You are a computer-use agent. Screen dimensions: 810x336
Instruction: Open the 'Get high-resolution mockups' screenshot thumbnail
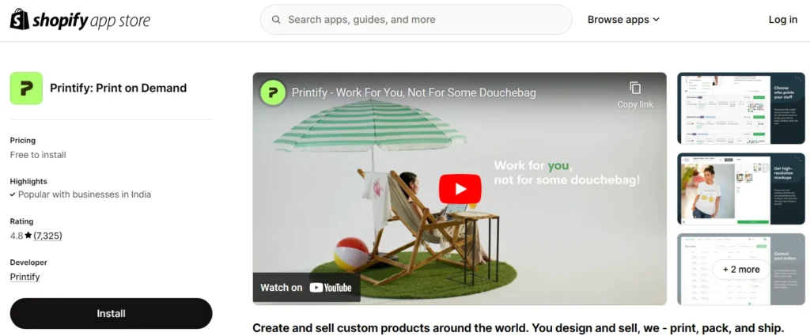point(740,189)
